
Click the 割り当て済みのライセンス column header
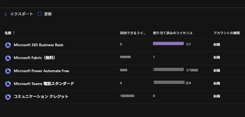coord(173,33)
